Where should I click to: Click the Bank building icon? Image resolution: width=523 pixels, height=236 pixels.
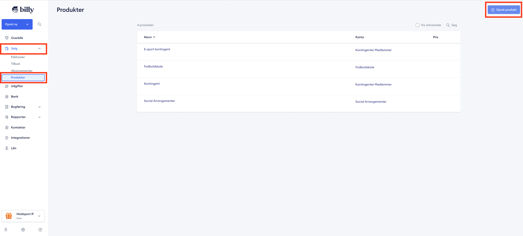point(7,96)
